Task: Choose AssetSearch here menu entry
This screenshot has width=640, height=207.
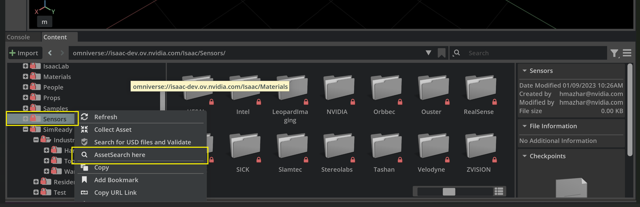Action: coord(140,155)
